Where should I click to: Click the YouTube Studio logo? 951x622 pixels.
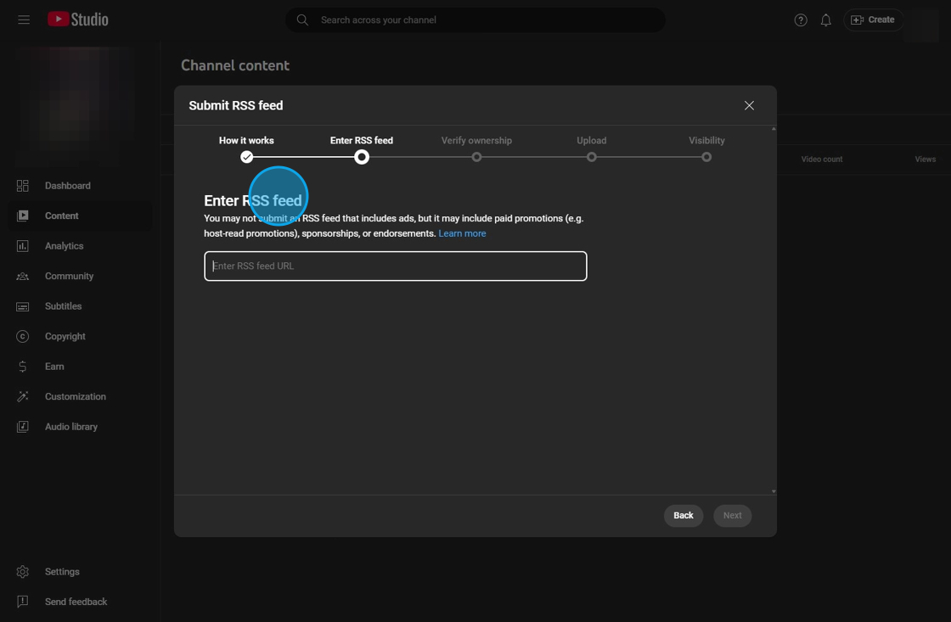[77, 20]
